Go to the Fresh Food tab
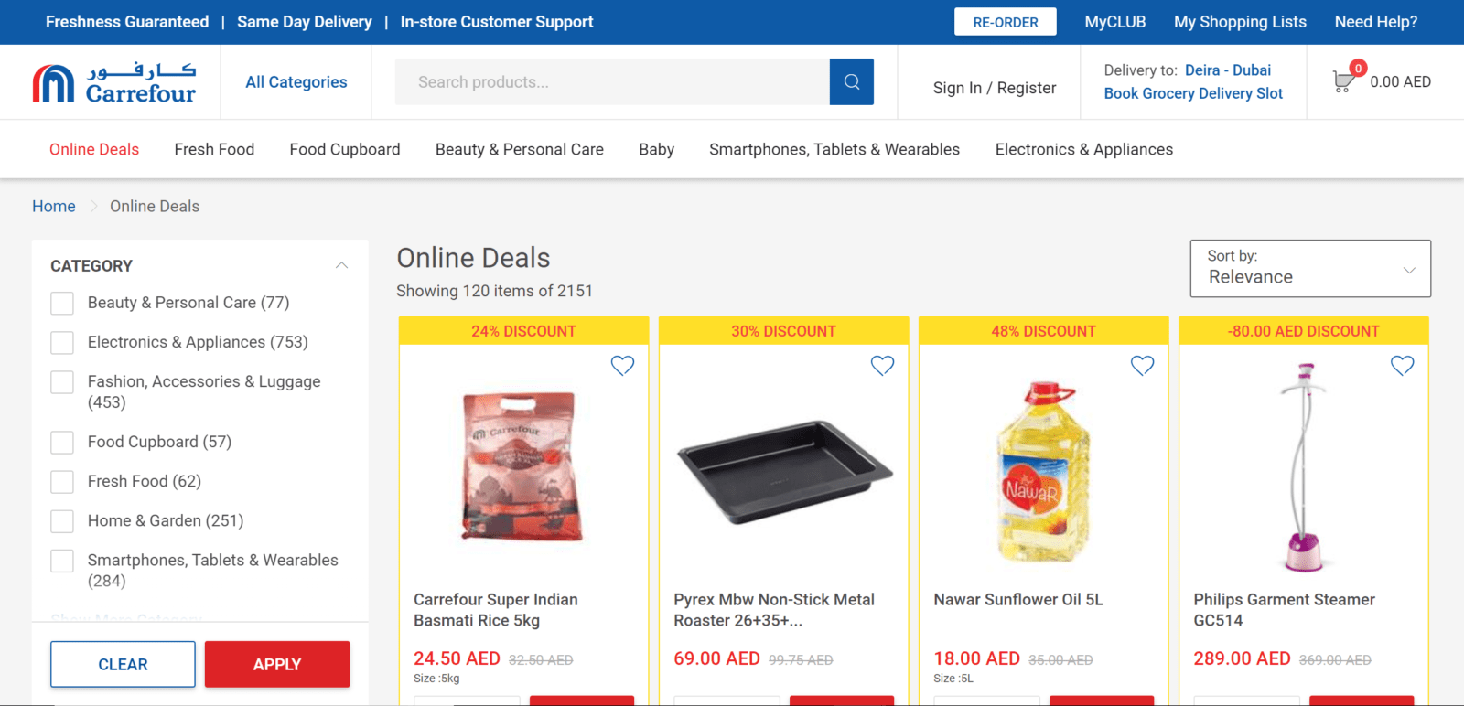 pyautogui.click(x=214, y=149)
